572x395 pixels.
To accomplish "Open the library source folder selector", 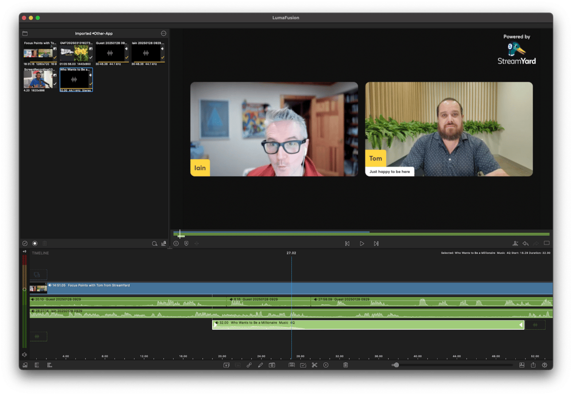I will (x=25, y=34).
